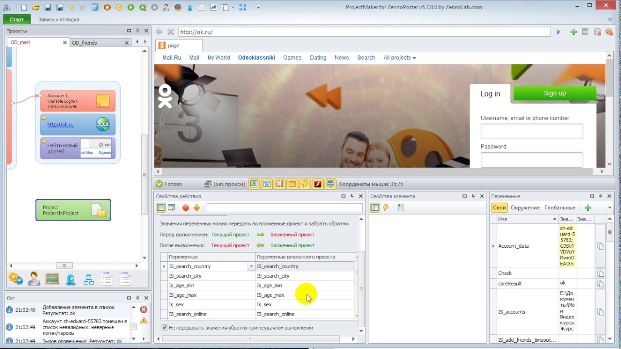
Task: Click the Username, email or phone field
Action: 532,131
